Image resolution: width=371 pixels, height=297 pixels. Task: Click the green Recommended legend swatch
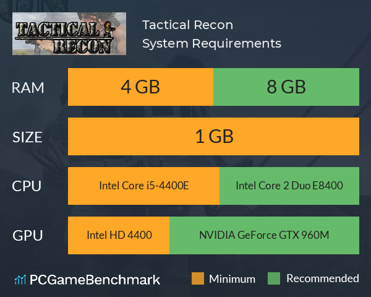click(274, 278)
